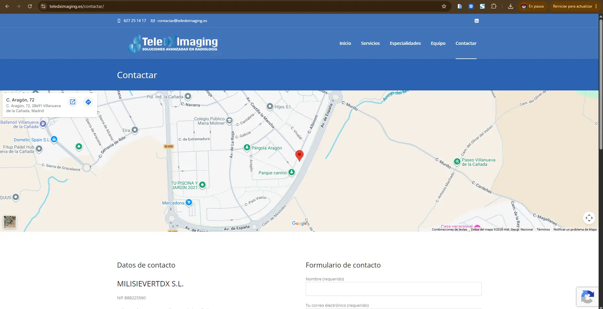603x309 pixels.
Task: Click the TeleDX Imaging logo
Action: 173,44
